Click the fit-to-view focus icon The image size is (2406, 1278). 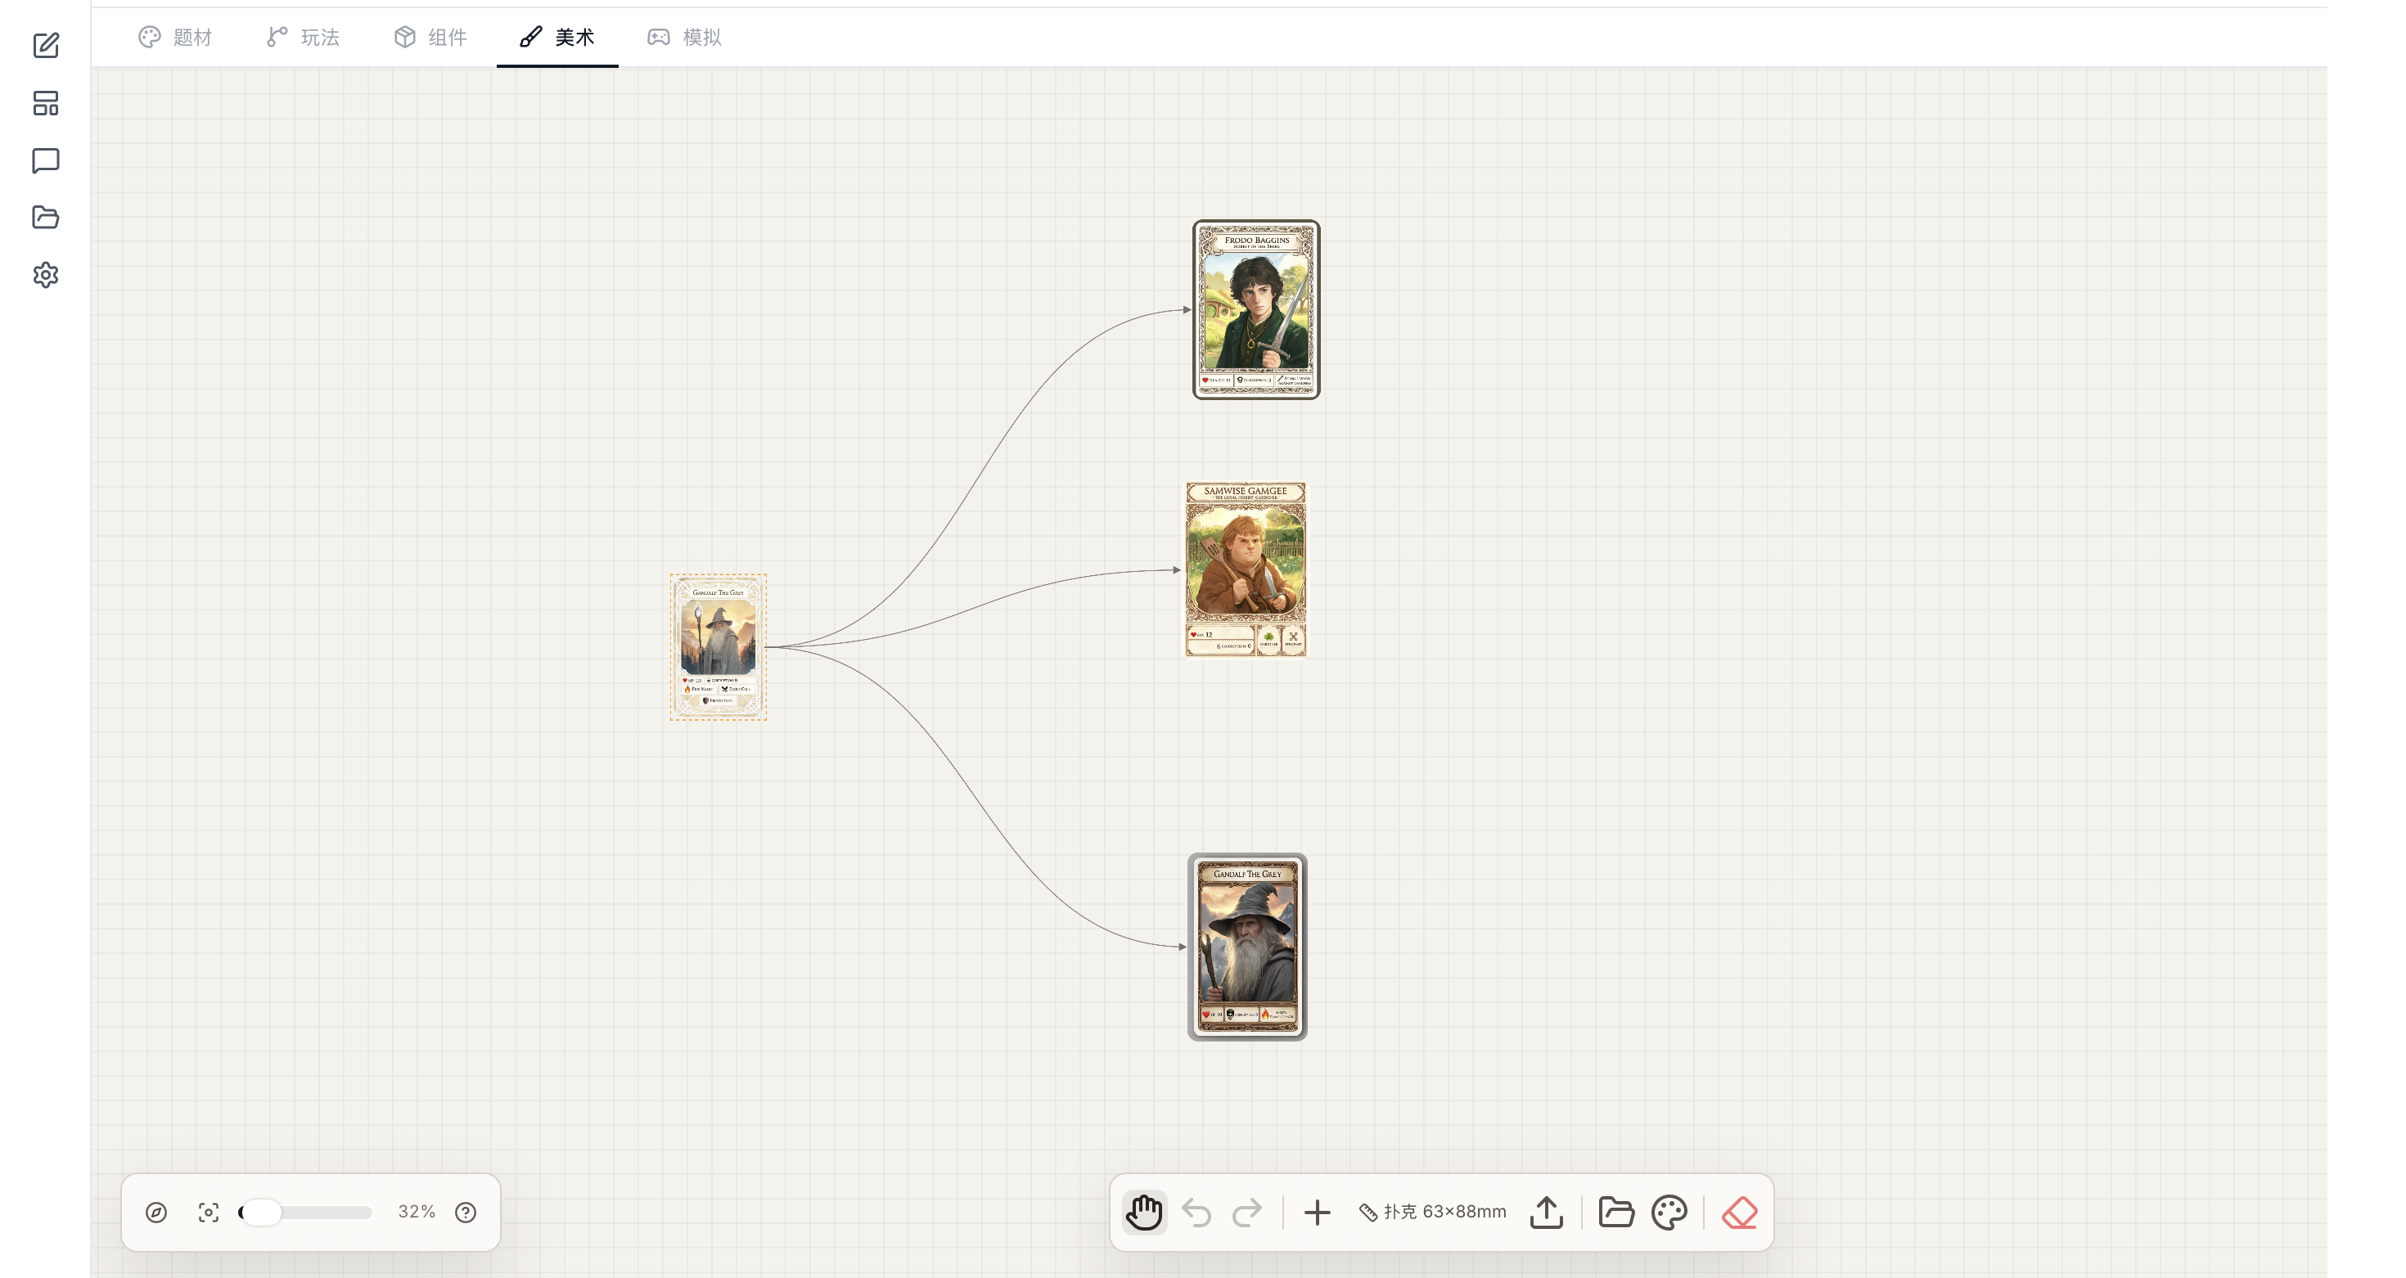click(209, 1212)
